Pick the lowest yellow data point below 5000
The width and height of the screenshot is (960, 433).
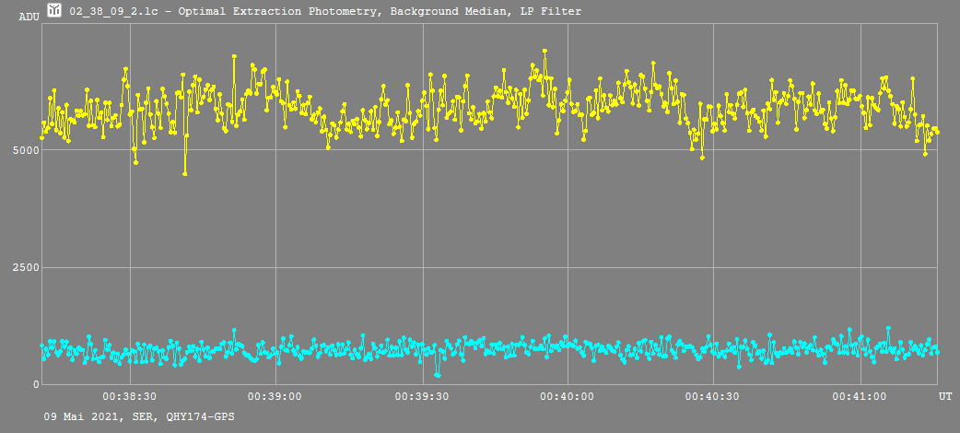[185, 173]
